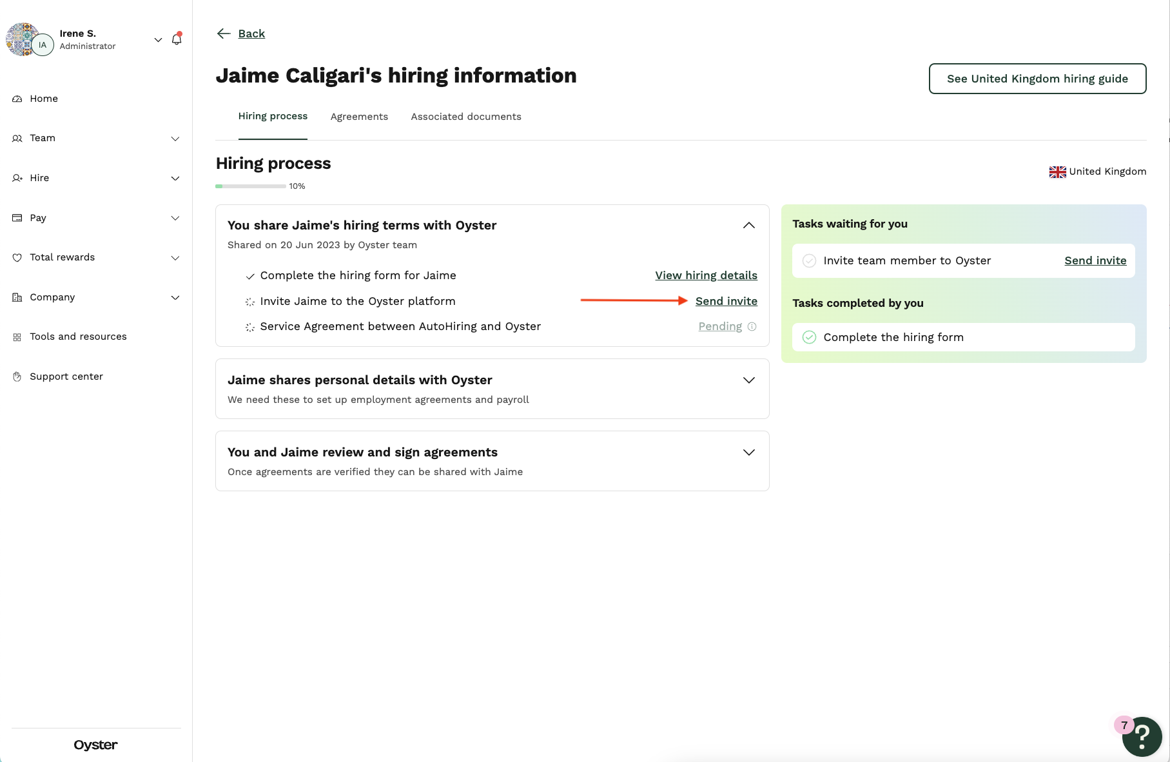
Task: Collapse the hiring terms section chevron
Action: [x=749, y=225]
